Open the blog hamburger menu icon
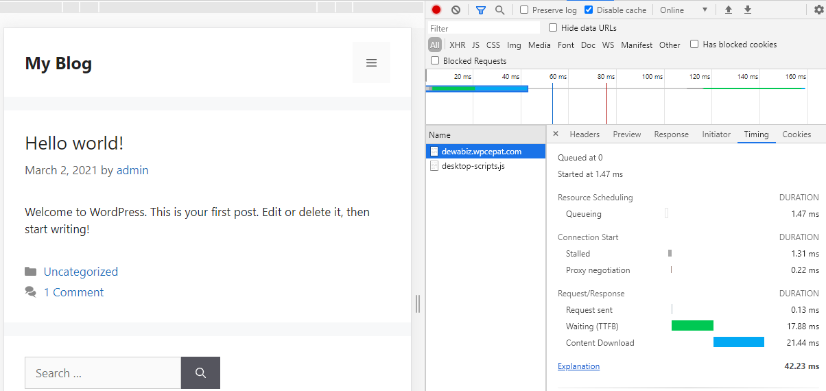This screenshot has width=826, height=391. coord(371,62)
